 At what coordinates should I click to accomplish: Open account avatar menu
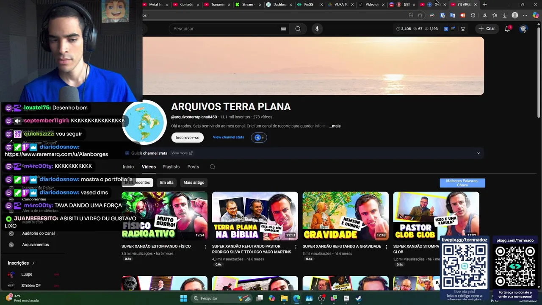point(523,29)
